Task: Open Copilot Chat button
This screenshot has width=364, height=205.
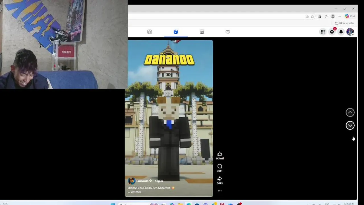Action: 350,16
